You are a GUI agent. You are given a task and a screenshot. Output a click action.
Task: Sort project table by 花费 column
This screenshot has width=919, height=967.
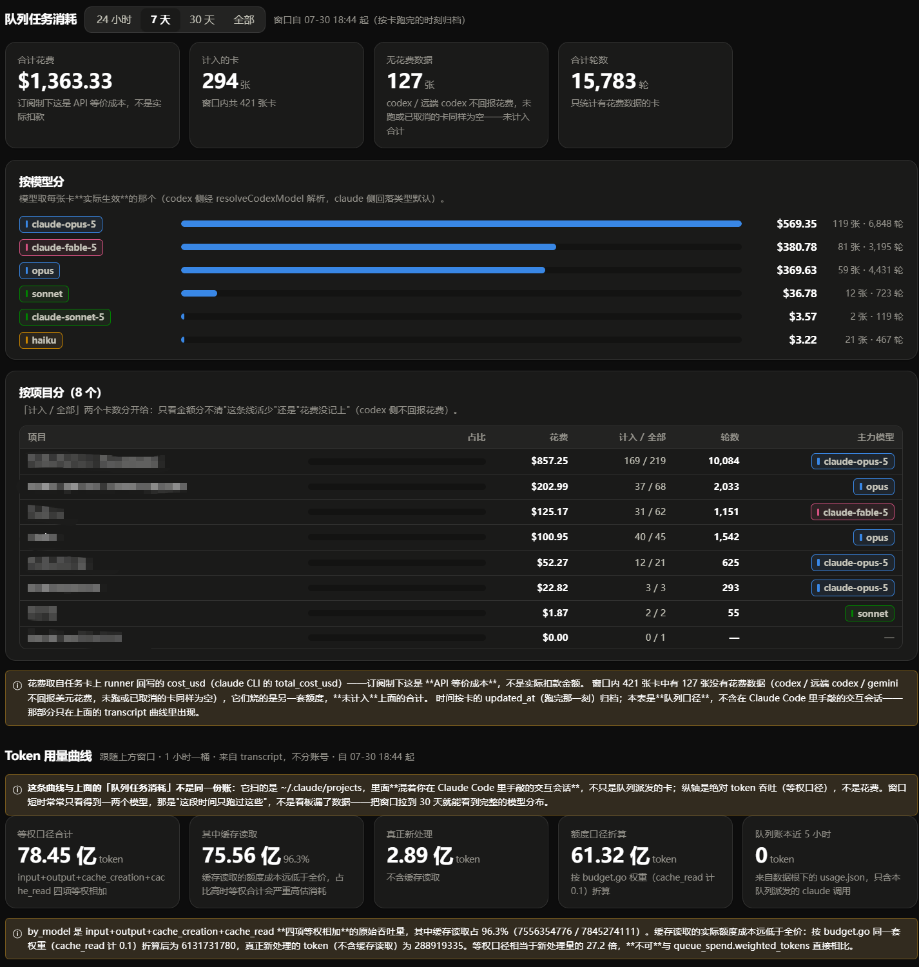(558, 437)
